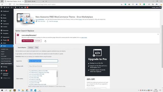Open Users in the sidebar
The height and width of the screenshot is (92, 163).
pos(5,43)
